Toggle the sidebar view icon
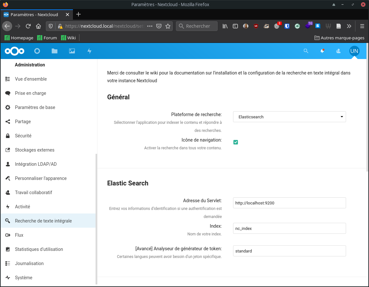Screen dimensions: 369x287 235,26
